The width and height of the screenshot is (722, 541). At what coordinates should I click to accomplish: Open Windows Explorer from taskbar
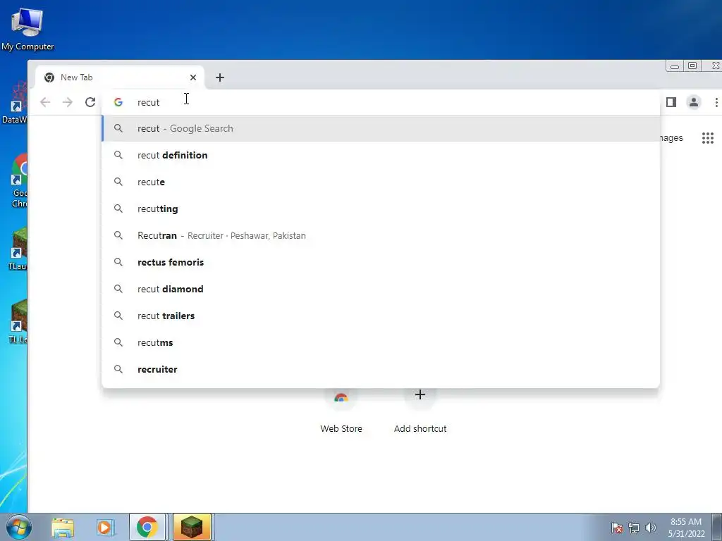coord(63,527)
